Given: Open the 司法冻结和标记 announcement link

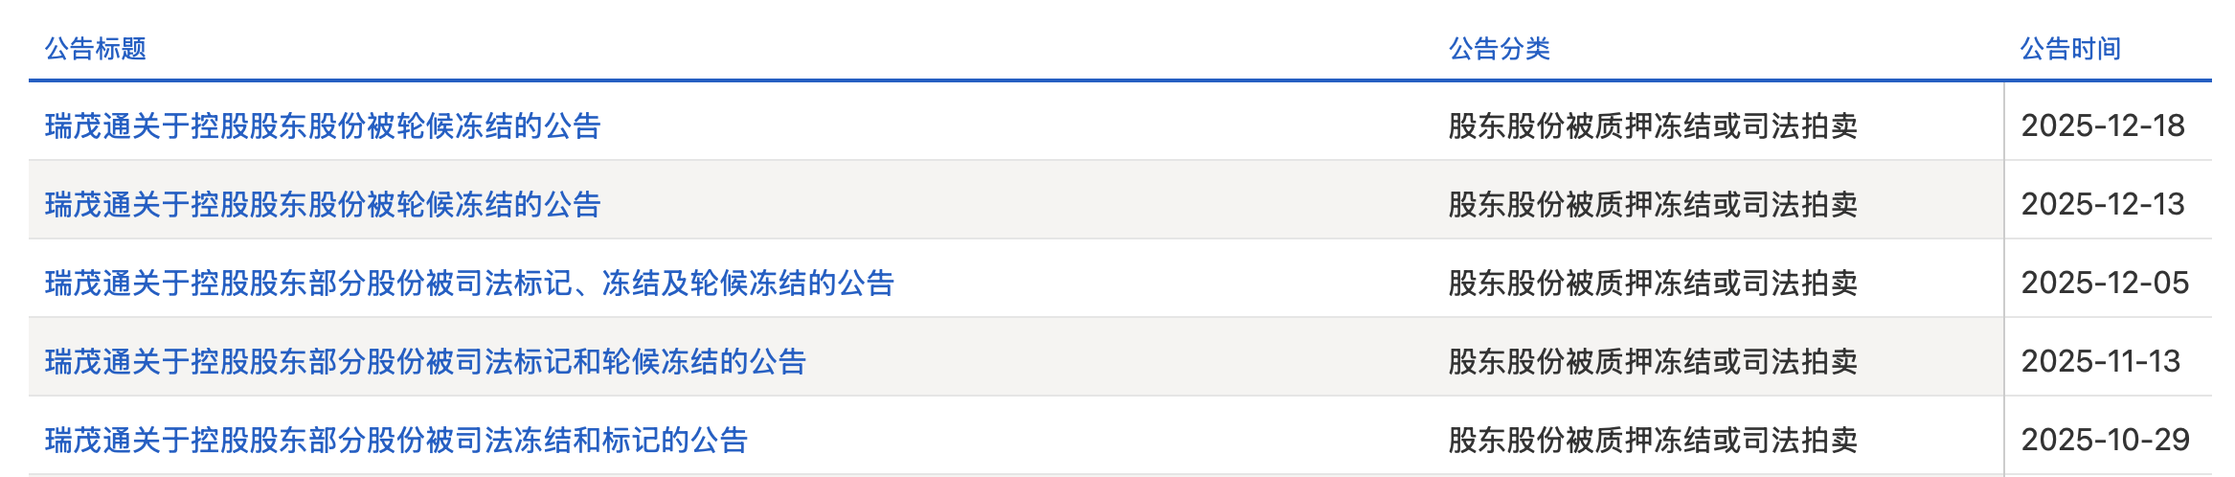Looking at the screenshot, I should [396, 440].
